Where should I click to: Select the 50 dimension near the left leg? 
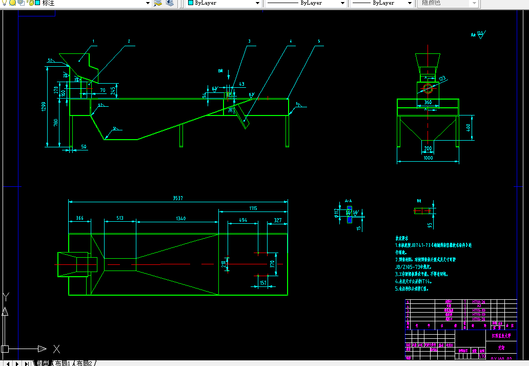coord(84,147)
